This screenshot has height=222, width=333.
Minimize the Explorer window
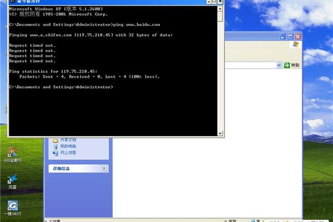pyautogui.click(x=282, y=37)
